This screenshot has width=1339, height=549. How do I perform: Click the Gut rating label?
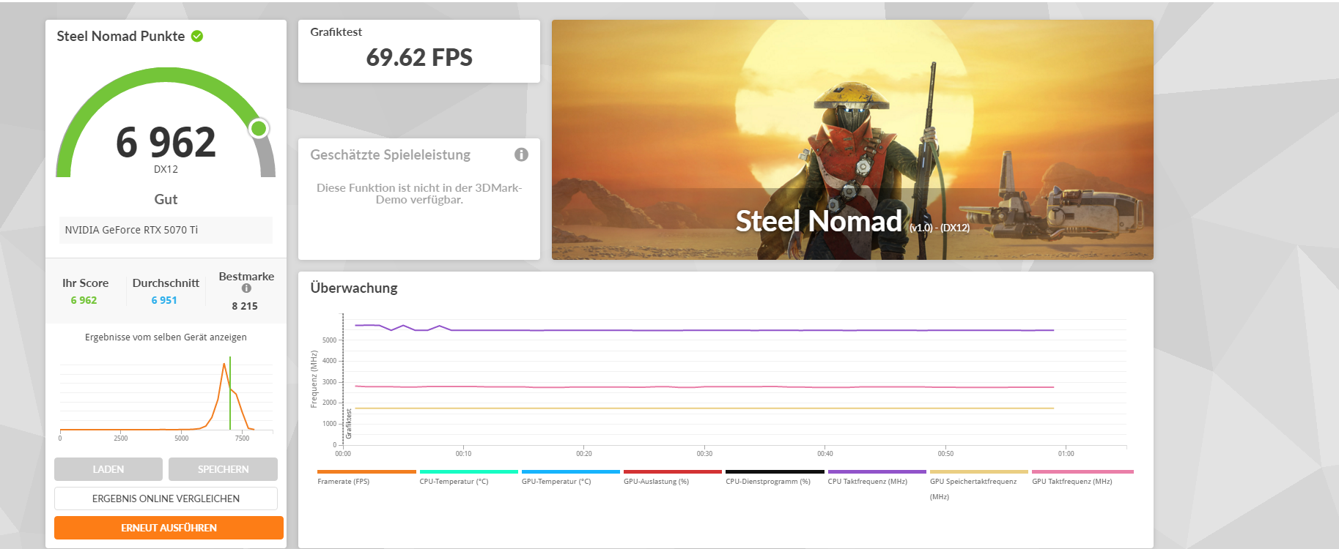[x=166, y=199]
